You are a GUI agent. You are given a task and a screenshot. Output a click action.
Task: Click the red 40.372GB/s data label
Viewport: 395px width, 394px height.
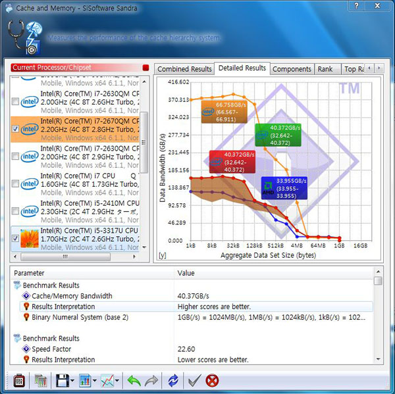click(232, 162)
